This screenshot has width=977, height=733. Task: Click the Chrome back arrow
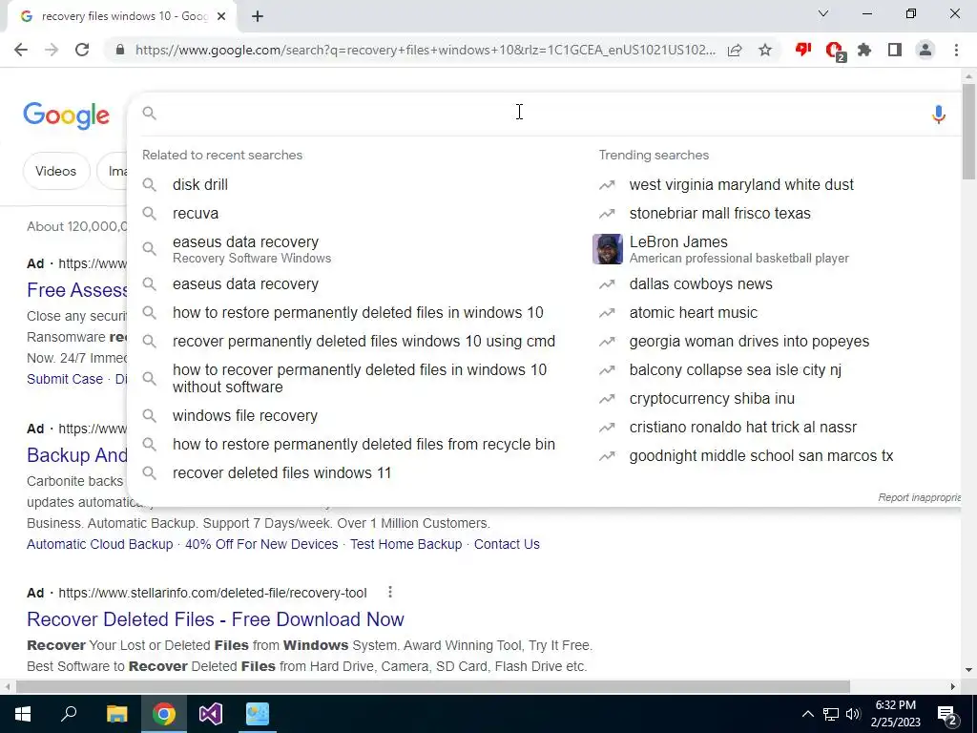pos(21,50)
